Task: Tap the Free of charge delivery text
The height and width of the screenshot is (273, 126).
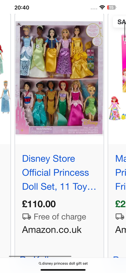Action: 60,217
